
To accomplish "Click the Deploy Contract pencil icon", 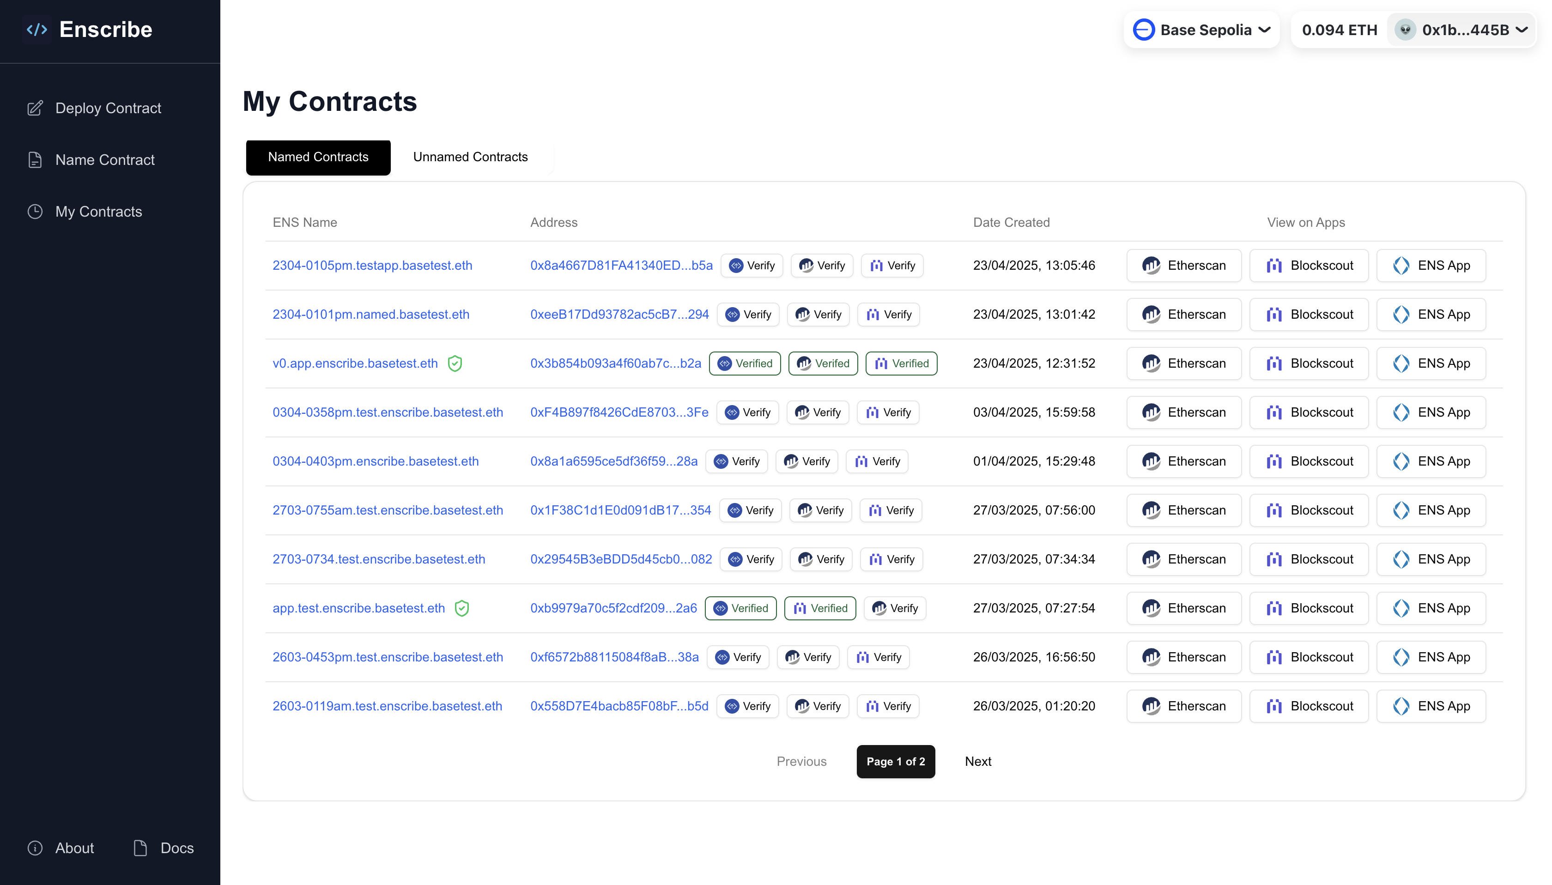I will [35, 108].
